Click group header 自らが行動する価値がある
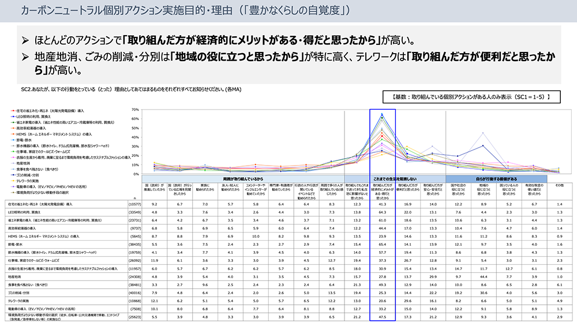This screenshot has width=577, height=326. coord(496,179)
